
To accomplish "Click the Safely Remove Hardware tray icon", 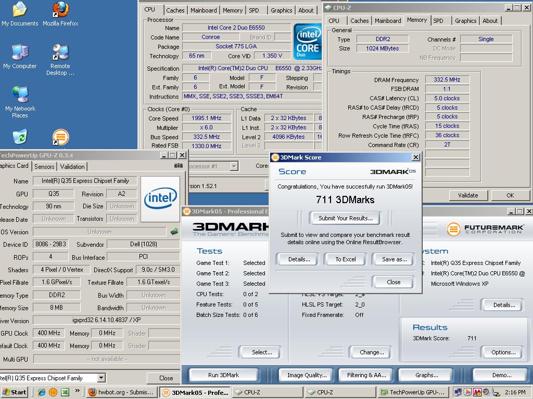I will [x=496, y=392].
